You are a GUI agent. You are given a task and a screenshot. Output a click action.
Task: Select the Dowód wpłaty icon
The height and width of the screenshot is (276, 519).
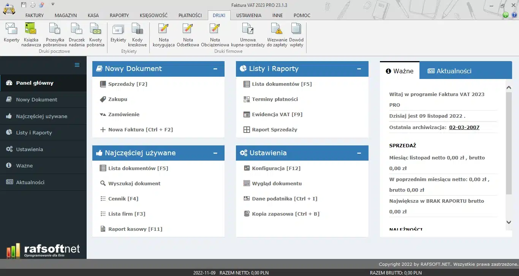(x=296, y=34)
